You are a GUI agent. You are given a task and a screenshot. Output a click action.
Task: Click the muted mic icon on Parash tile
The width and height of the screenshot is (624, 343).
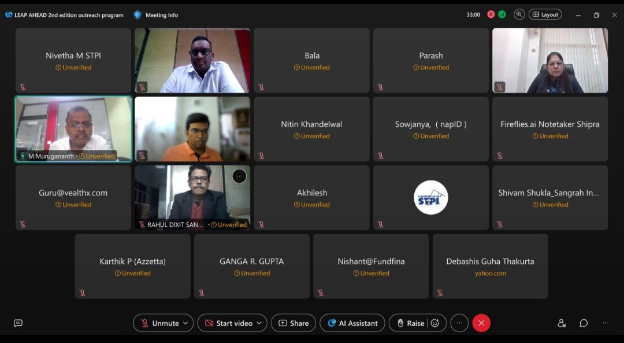pyautogui.click(x=381, y=87)
